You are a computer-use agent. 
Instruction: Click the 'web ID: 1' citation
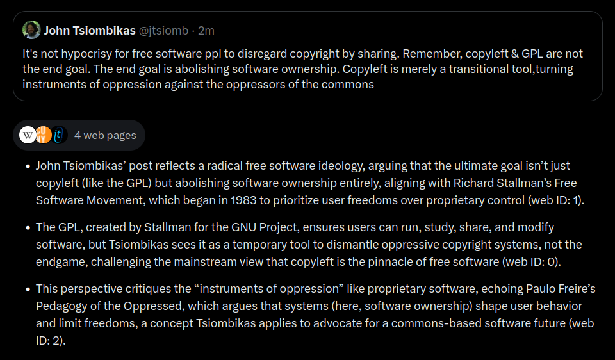point(555,200)
